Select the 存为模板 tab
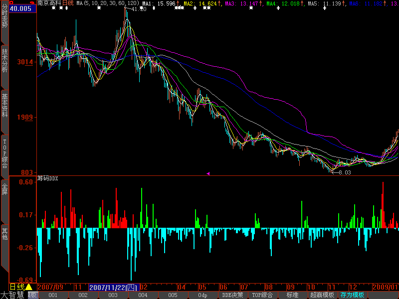 coord(352,295)
